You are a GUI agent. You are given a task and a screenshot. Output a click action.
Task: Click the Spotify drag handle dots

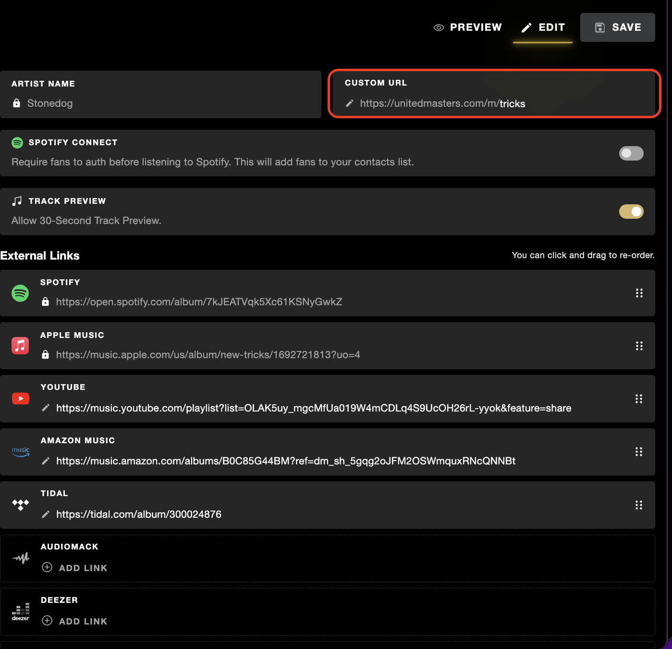639,293
